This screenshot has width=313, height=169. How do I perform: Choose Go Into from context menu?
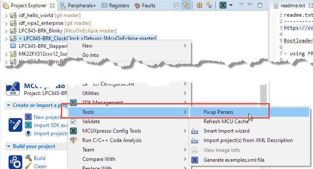129,55
